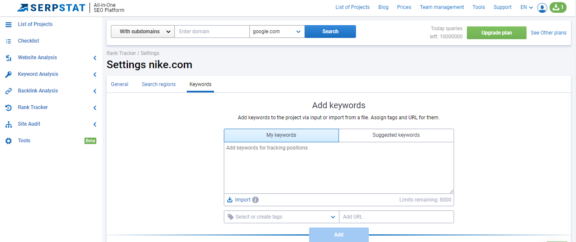Switch to Suggested keywords tab
576x242 pixels.
[x=396, y=135]
